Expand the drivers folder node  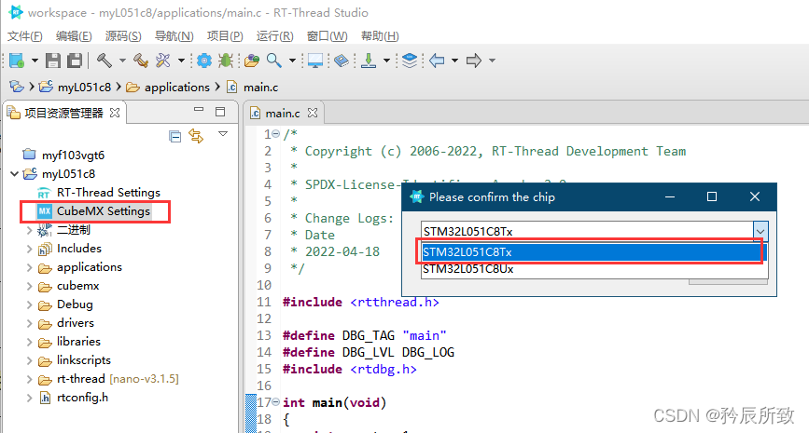click(x=30, y=323)
